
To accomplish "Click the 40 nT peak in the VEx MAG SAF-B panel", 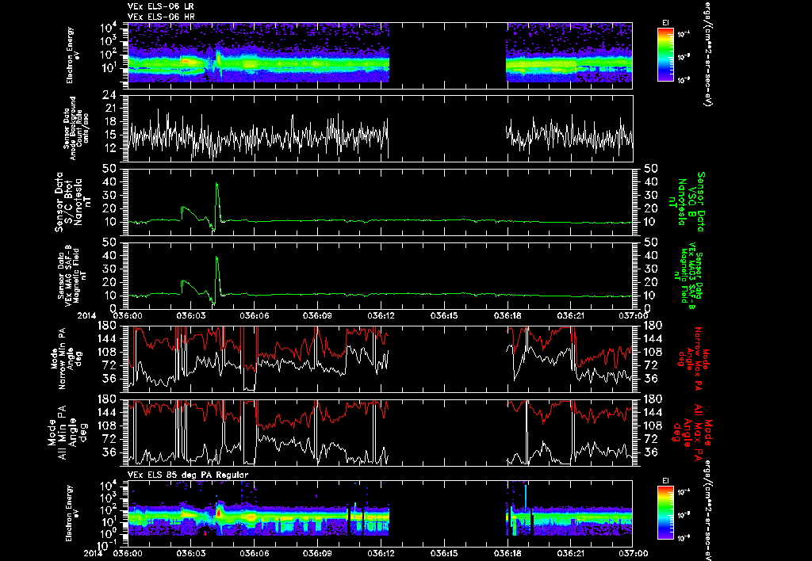I will point(217,258).
